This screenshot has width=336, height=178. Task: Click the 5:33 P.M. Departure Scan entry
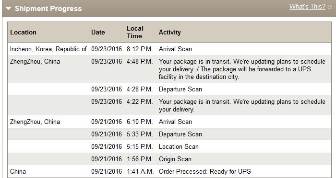(180, 134)
